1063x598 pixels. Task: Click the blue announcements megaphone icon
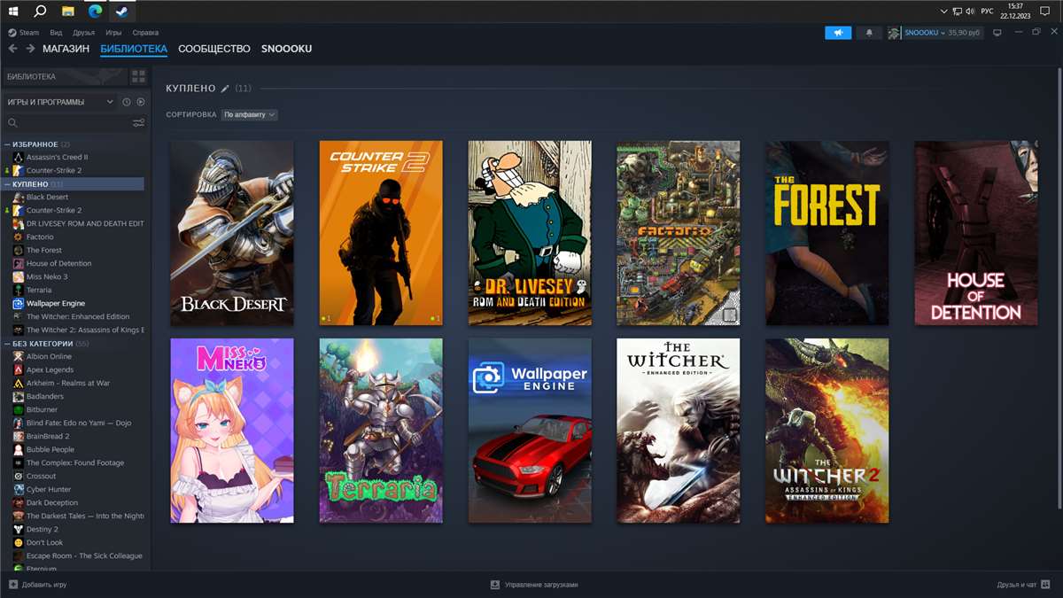point(837,33)
